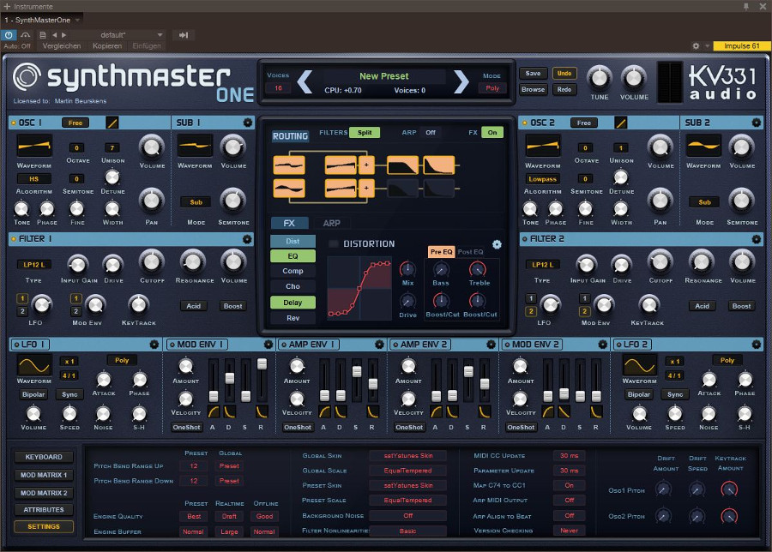Click the OSC 2 ramp shape icon
772x552 pixels.
click(x=621, y=123)
